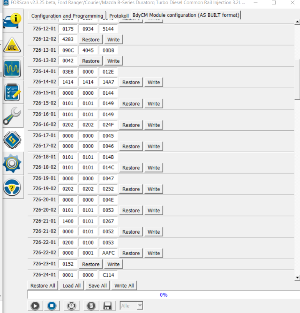
Task: Click Write for block 726-23-01
Action: (114, 264)
